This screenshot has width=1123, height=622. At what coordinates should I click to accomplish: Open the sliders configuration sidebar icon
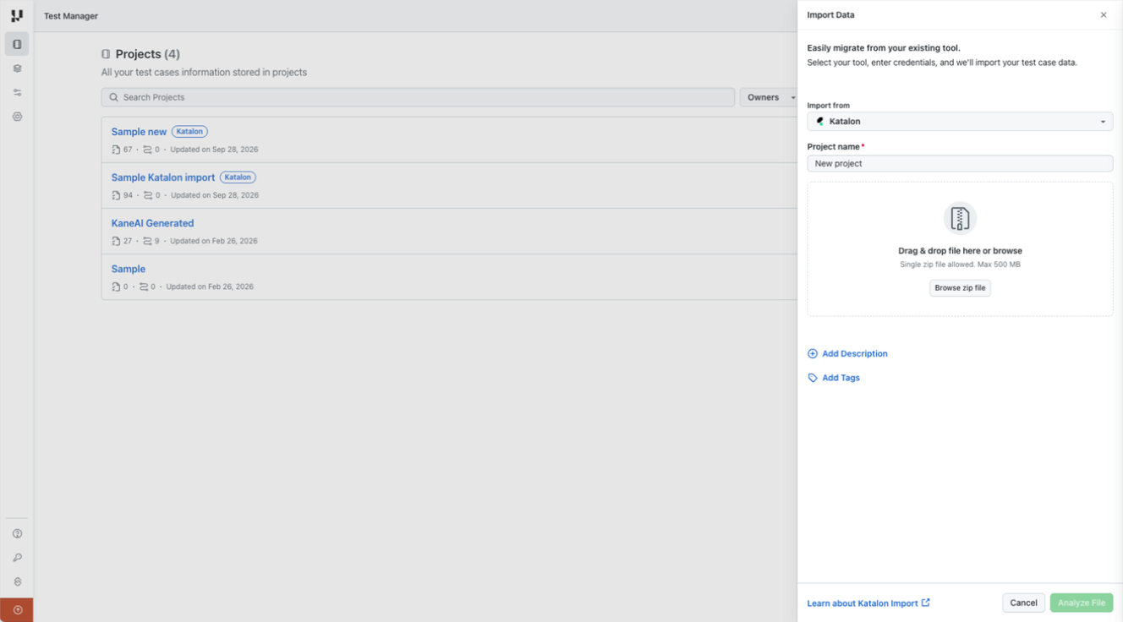17,93
